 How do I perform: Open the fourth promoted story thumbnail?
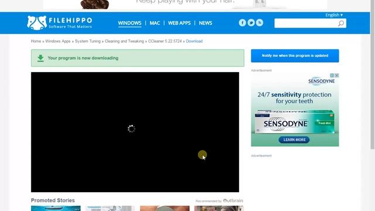(219, 209)
